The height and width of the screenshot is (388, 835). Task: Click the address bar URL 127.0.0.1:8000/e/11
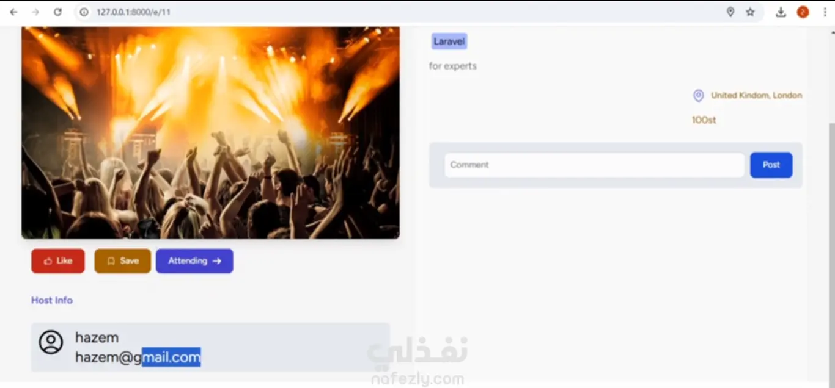pyautogui.click(x=133, y=12)
